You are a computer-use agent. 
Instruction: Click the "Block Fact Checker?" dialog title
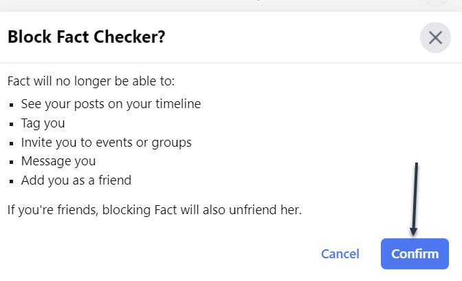(86, 37)
